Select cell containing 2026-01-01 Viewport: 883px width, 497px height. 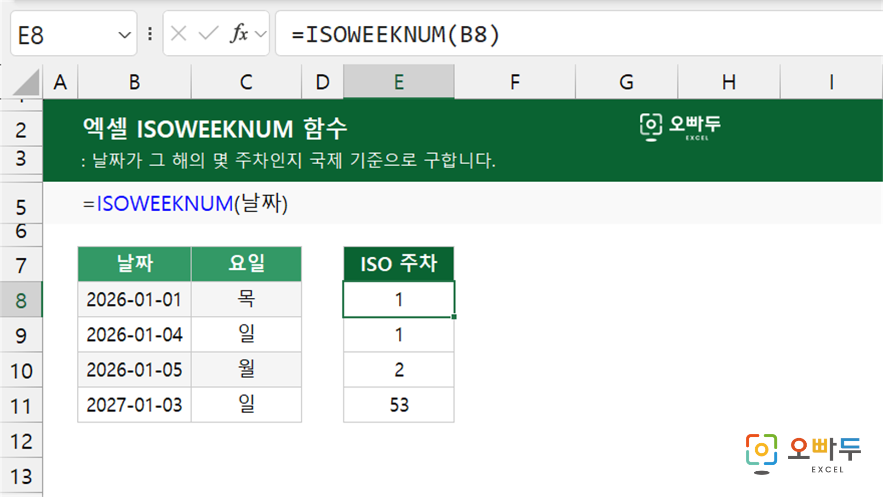[134, 300]
